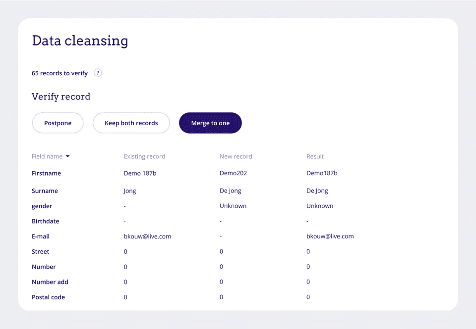Select the Number add field label
The image size is (476, 329).
(50, 282)
